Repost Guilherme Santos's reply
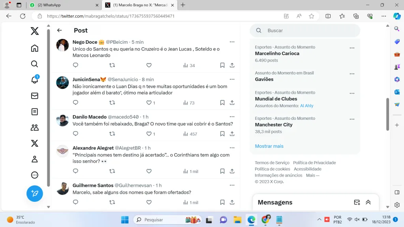Viewport: 404px width, 227px height. click(x=112, y=202)
